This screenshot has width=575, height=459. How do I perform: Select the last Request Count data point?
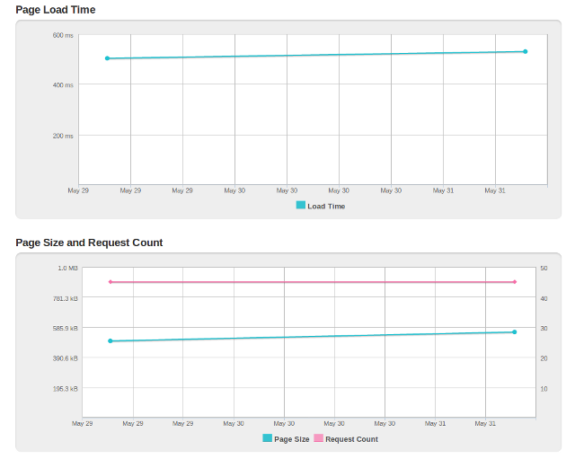[x=515, y=282]
